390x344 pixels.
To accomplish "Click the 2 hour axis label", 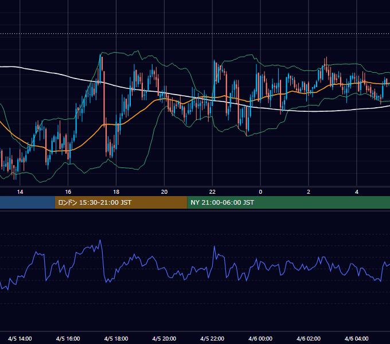I will [309, 192].
